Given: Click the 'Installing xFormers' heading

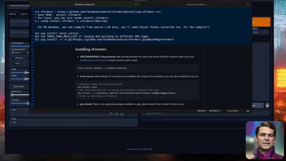Looking at the screenshot, I should [91, 49].
